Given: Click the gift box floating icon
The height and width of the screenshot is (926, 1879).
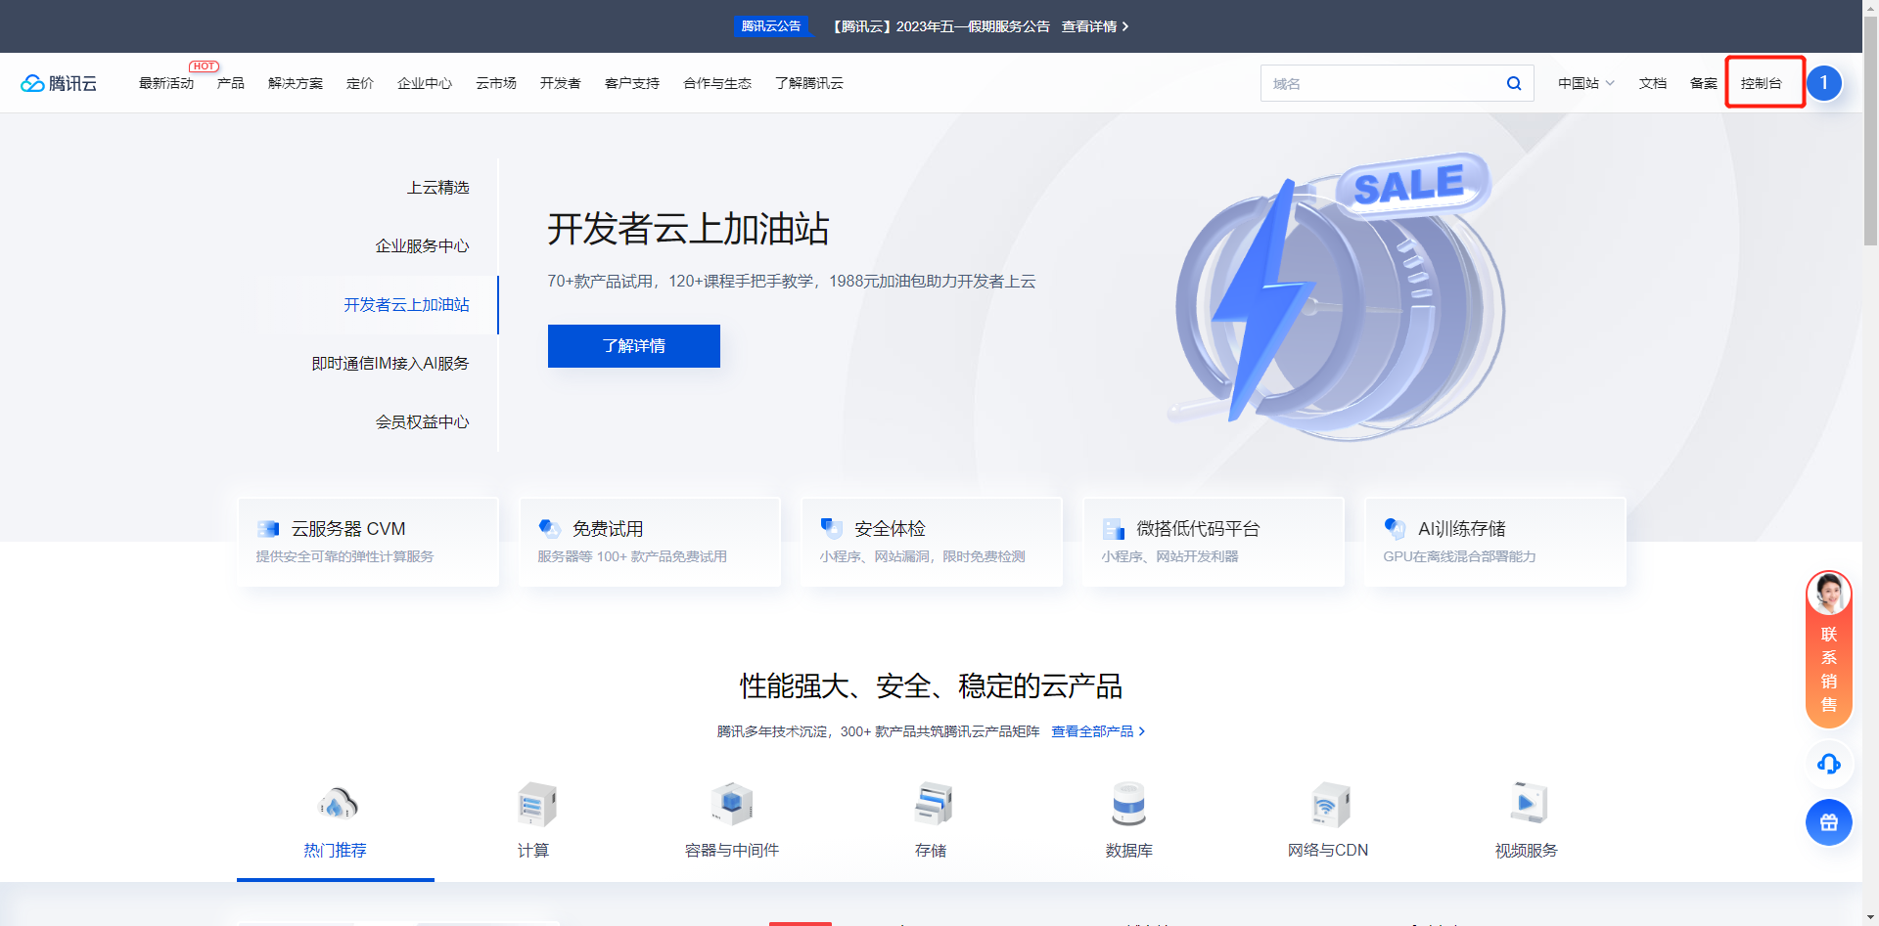Looking at the screenshot, I should 1829,822.
